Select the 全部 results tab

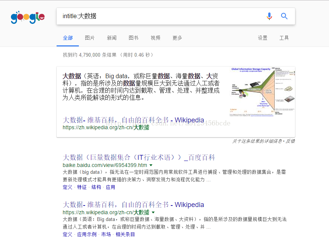[x=68, y=38]
